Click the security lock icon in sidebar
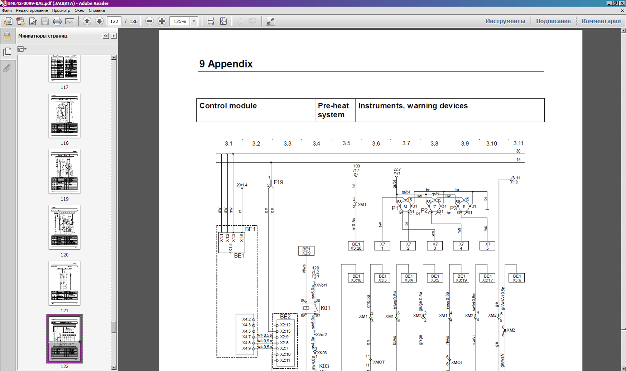This screenshot has width=626, height=371. coord(7,36)
